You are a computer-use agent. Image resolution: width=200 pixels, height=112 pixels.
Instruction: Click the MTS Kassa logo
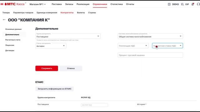click(x=15, y=4)
